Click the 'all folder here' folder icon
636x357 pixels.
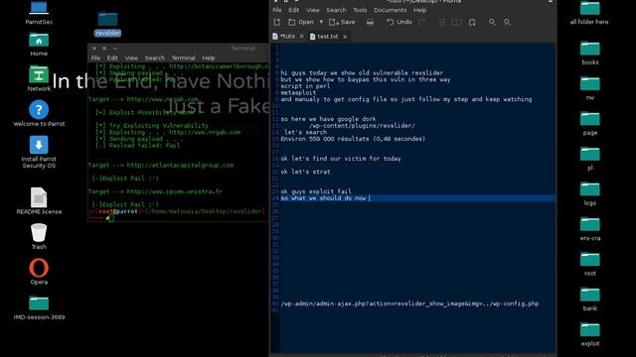(x=589, y=12)
